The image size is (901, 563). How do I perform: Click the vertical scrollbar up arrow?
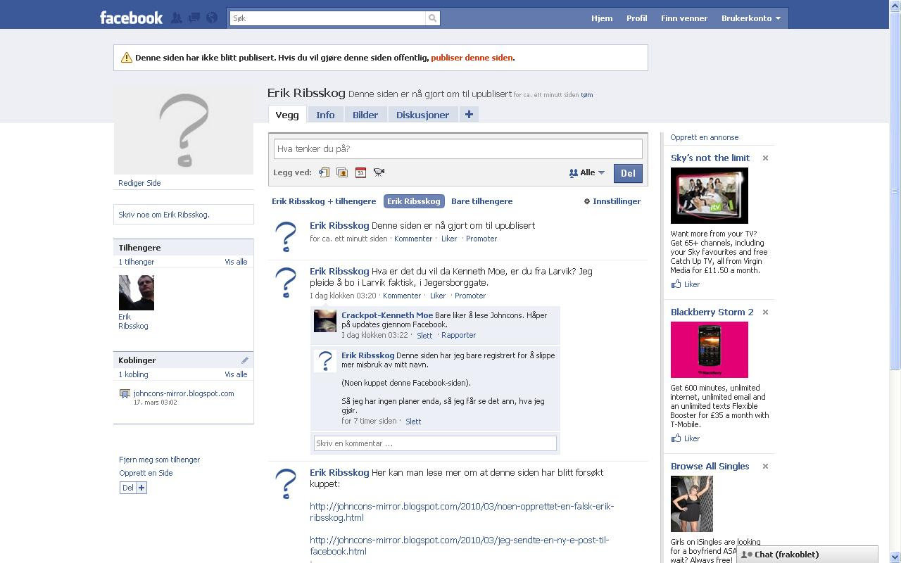(x=895, y=6)
